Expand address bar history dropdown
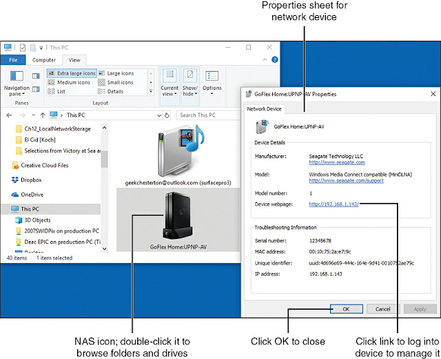This screenshot has height=359, width=441. click(159, 115)
